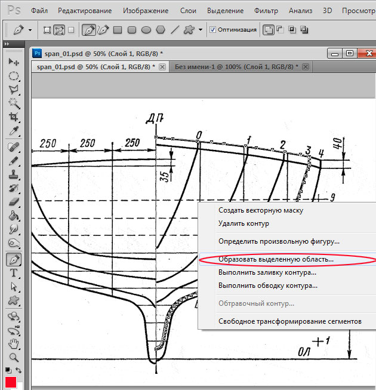Select the Eyedropper tool
Image resolution: width=376 pixels, height=390 pixels.
point(13,131)
